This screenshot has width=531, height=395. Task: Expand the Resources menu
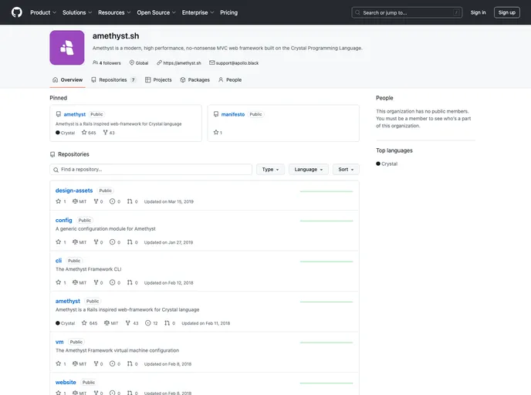coord(114,12)
